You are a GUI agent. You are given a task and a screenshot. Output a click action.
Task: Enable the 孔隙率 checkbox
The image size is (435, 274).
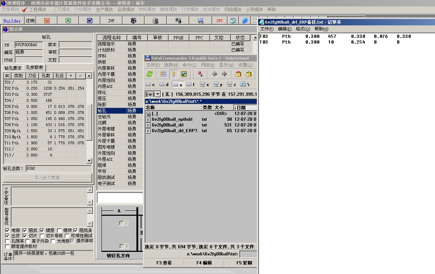point(7,241)
